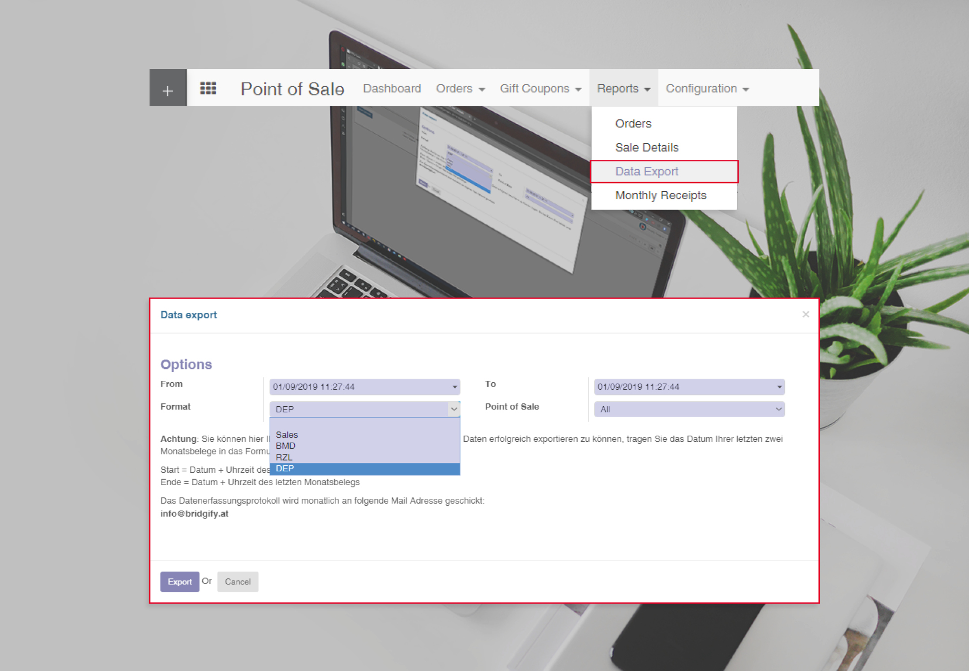Click 'Ende = Datum + Uhrzeit' line
This screenshot has width=969, height=671.
tap(260, 482)
